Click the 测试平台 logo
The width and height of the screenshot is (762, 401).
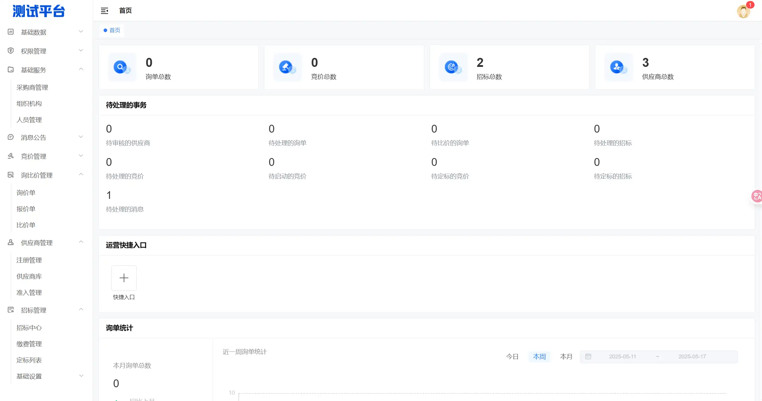pyautogui.click(x=39, y=11)
